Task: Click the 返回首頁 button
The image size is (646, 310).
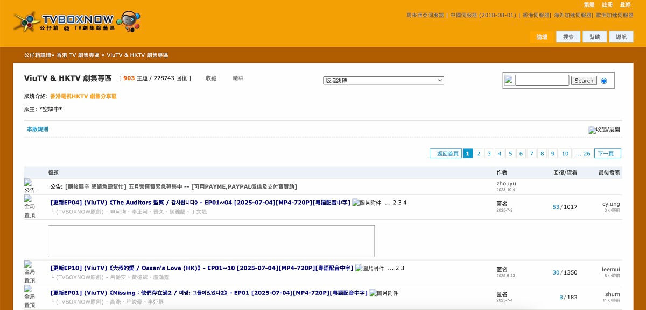Action: 446,154
